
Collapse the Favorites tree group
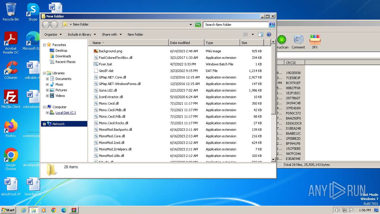coord(44,45)
